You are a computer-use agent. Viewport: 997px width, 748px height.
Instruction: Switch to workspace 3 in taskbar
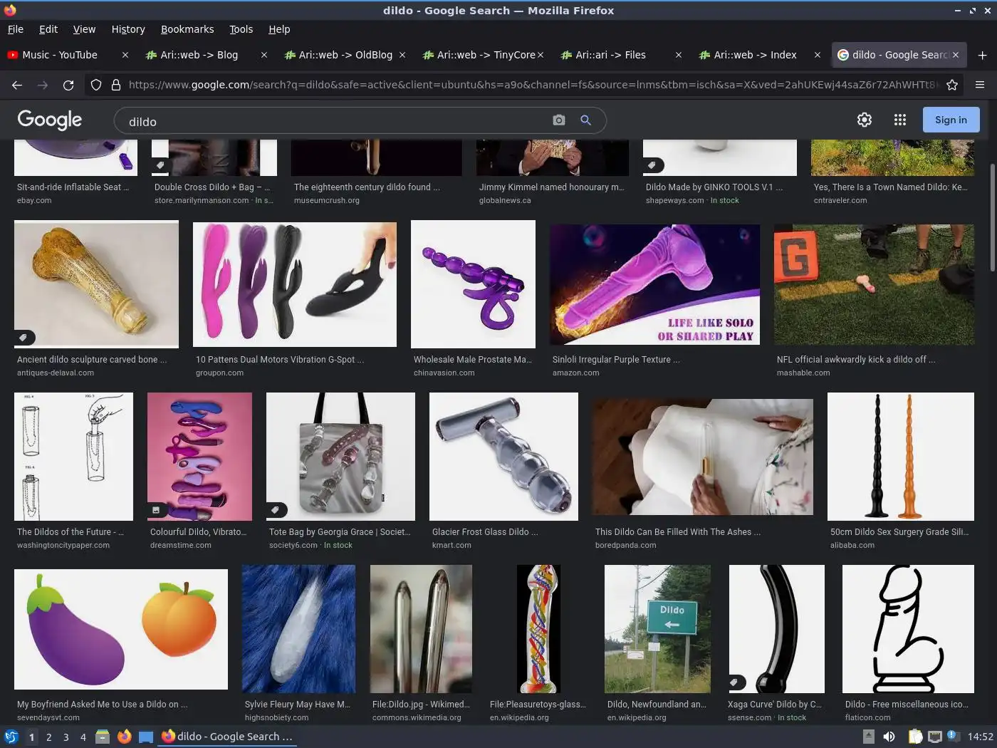pos(66,737)
